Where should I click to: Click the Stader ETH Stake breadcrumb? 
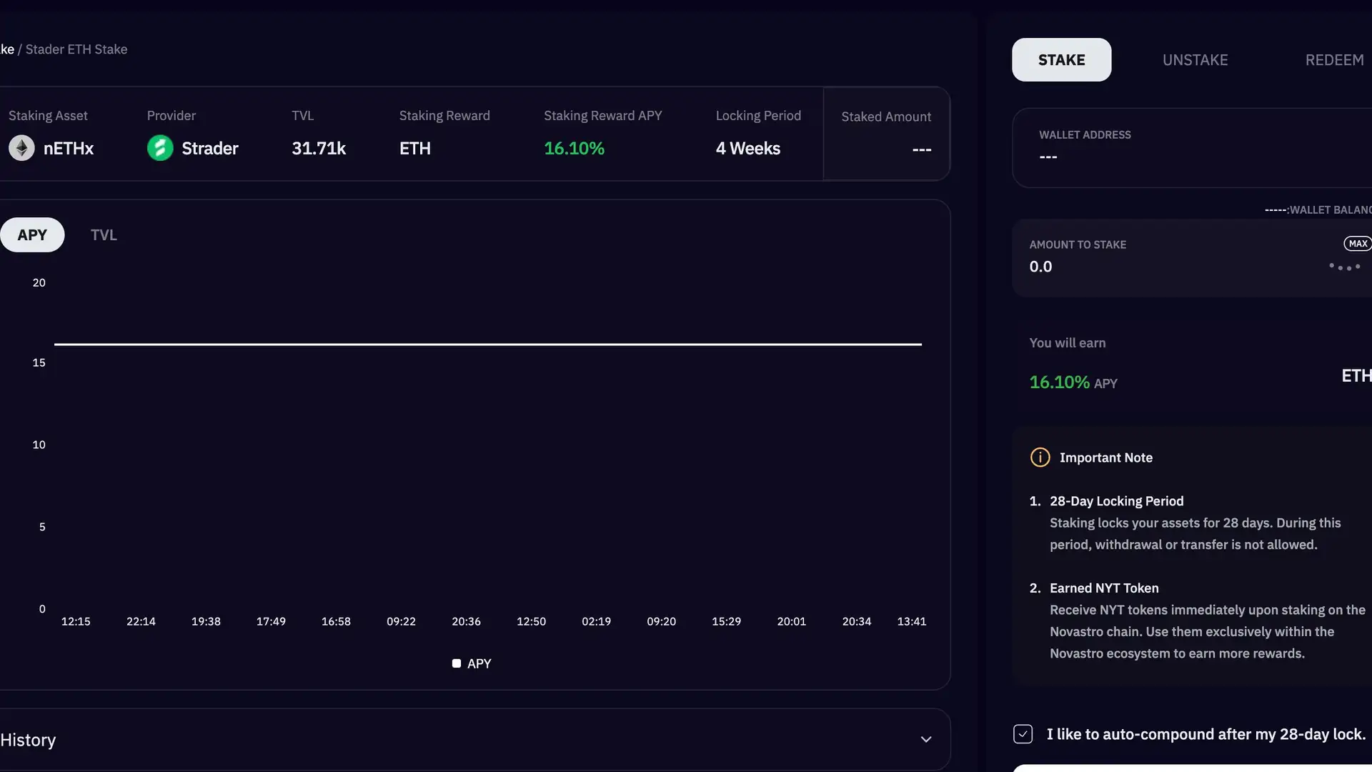click(x=76, y=49)
